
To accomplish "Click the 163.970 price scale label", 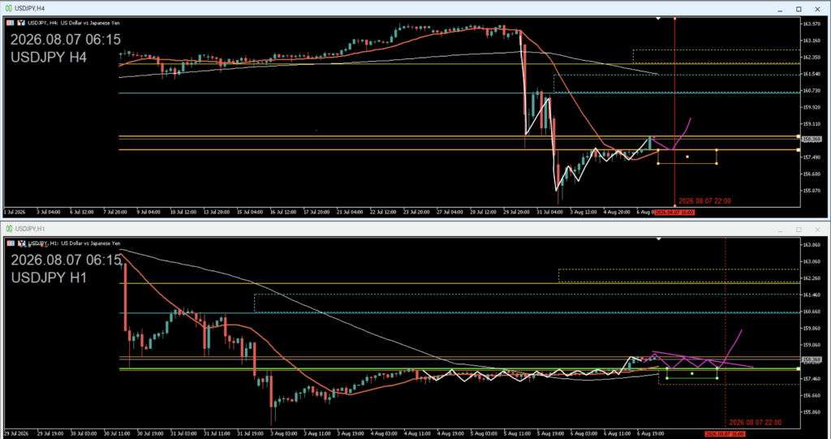I will click(x=812, y=24).
